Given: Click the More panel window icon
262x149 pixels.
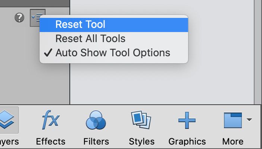Looking at the screenshot, I should [x=233, y=121].
